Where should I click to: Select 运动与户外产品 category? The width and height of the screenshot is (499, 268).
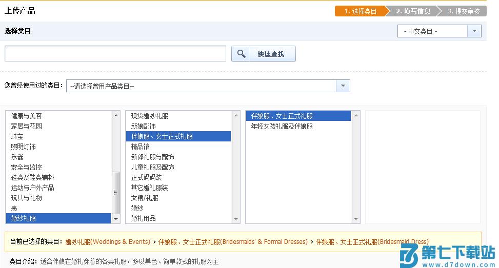(33, 188)
